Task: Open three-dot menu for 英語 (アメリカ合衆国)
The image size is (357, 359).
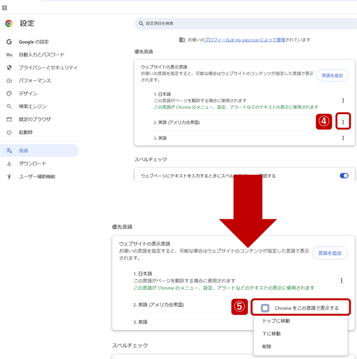Action: pyautogui.click(x=343, y=123)
